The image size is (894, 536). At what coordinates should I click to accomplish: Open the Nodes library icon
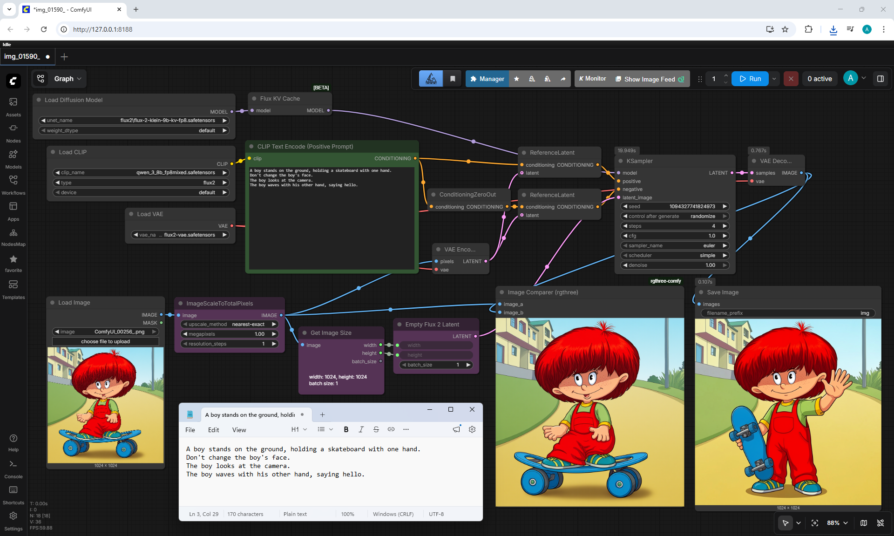(13, 133)
